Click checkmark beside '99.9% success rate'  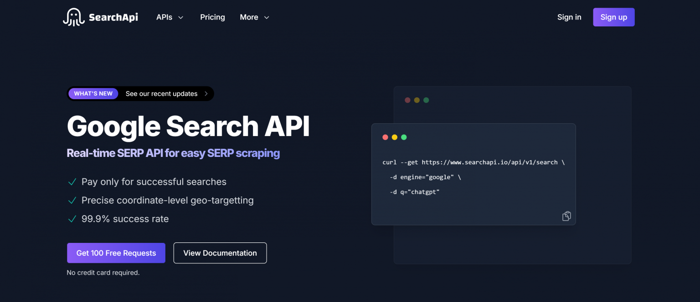click(x=72, y=219)
